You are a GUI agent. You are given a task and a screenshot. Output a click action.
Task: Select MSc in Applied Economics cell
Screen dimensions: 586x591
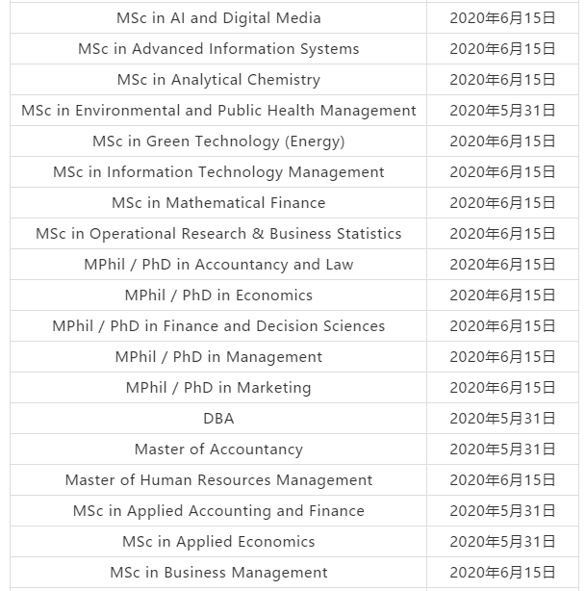tap(218, 542)
